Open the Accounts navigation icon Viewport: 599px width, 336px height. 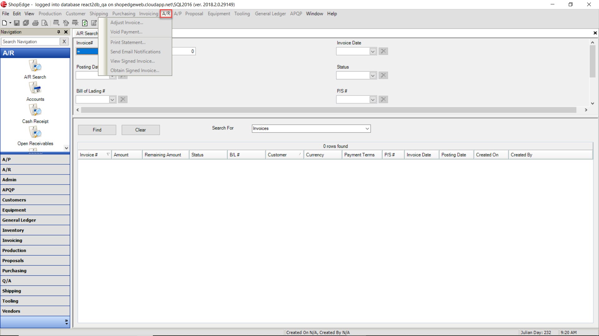[x=35, y=92]
